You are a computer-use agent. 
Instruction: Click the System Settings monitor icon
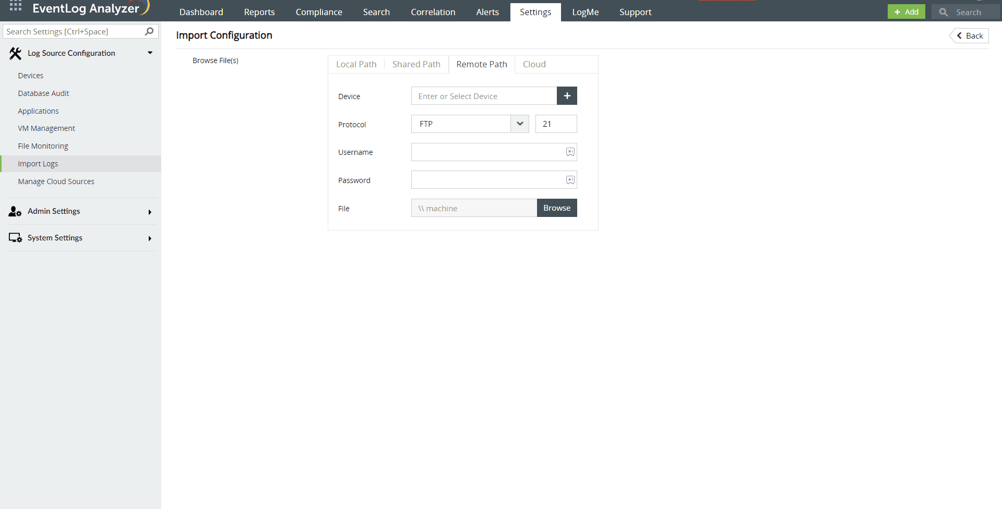15,238
